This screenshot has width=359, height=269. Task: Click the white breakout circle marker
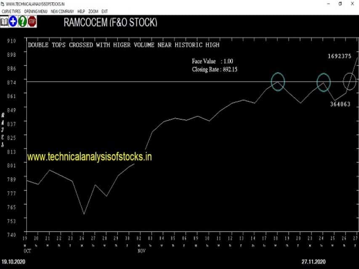coord(350,82)
